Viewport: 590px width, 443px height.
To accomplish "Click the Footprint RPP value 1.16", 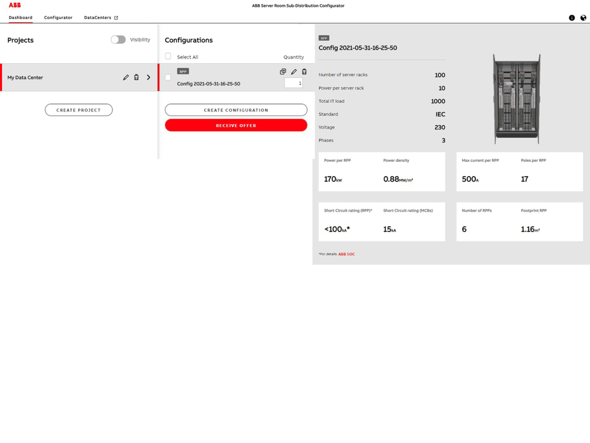I will [x=530, y=229].
